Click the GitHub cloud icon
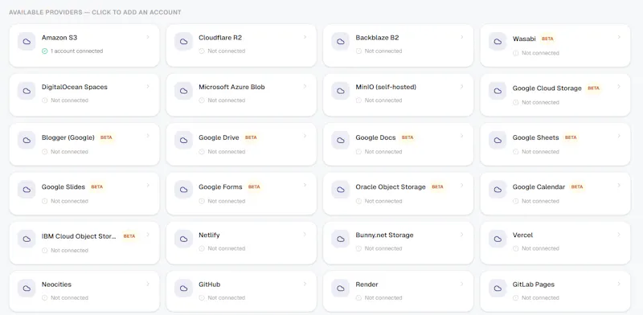 (x=184, y=288)
